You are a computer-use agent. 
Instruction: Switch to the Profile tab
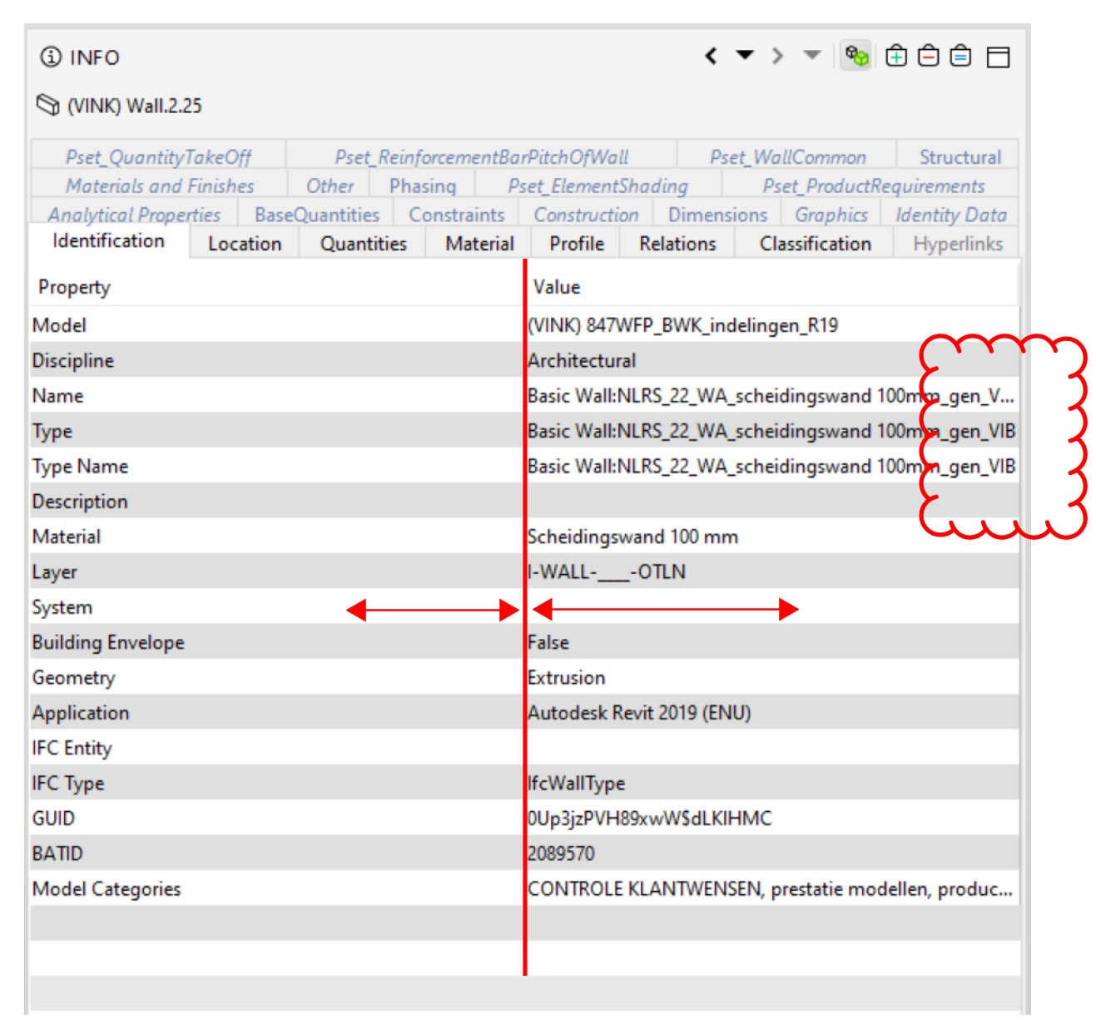576,244
